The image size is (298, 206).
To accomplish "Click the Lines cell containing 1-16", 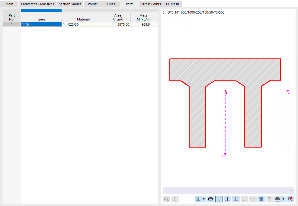I will pyautogui.click(x=41, y=24).
